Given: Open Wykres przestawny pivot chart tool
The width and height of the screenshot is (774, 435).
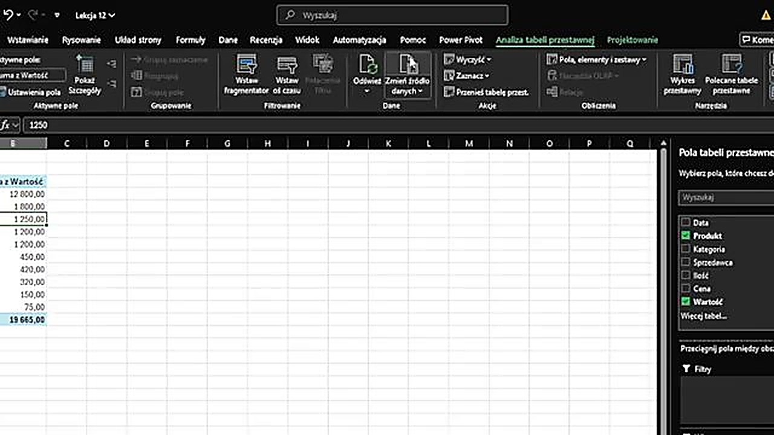Looking at the screenshot, I should tap(682, 65).
